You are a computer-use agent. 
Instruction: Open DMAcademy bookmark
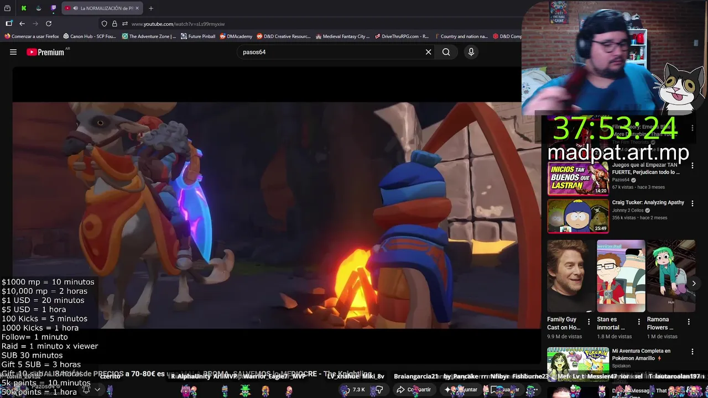point(236,36)
